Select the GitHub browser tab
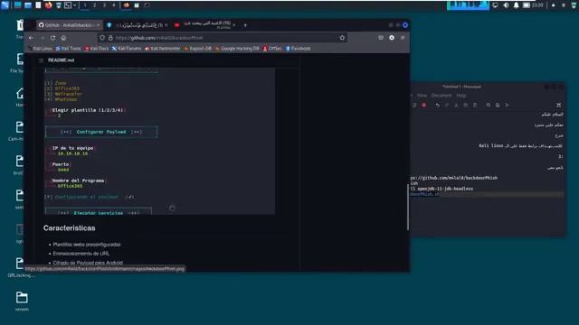 (69, 25)
